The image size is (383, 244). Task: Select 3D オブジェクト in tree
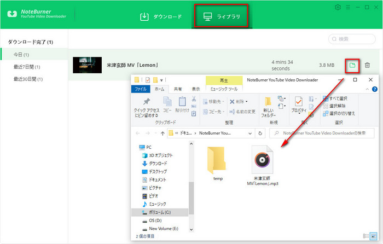tap(158, 155)
